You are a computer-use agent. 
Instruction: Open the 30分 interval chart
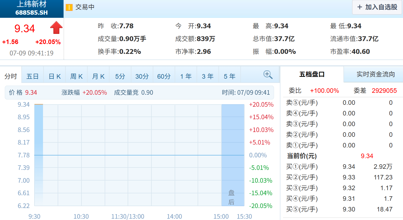coord(142,77)
